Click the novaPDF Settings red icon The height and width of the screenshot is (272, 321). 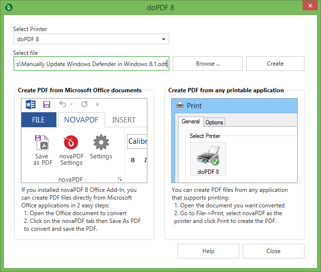[71, 143]
